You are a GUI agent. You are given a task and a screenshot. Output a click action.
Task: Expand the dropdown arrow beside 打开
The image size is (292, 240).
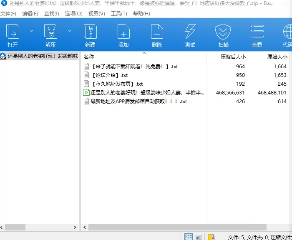(31, 31)
